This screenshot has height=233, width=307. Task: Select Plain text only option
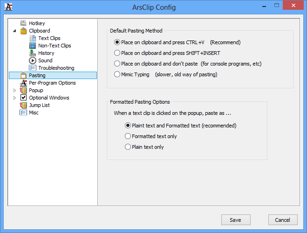point(128,147)
